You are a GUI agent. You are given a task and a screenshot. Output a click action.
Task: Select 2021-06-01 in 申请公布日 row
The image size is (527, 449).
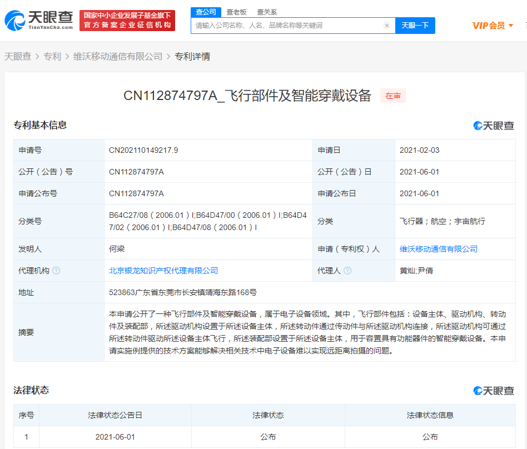(x=420, y=193)
